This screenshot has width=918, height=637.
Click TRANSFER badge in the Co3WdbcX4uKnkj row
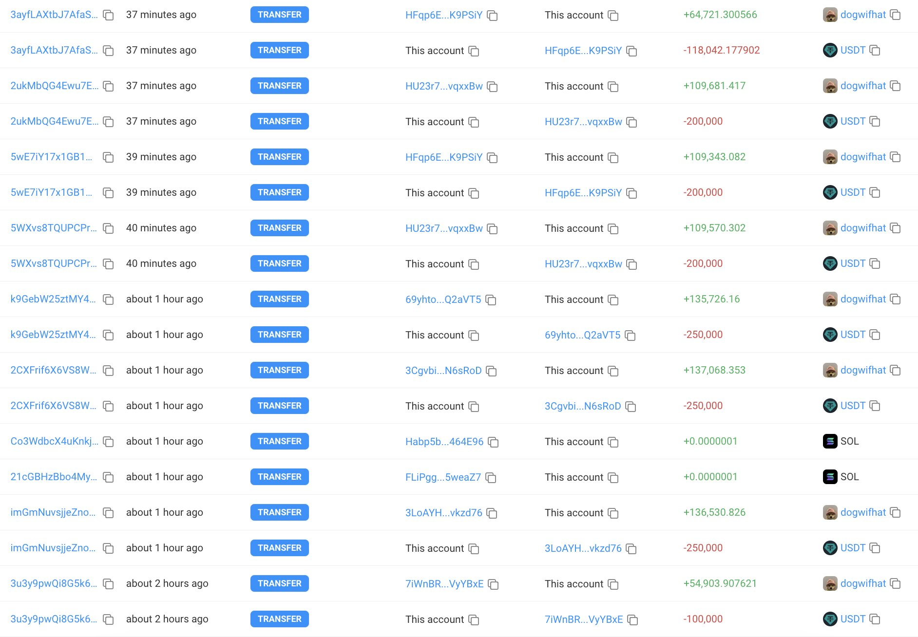[x=280, y=442]
